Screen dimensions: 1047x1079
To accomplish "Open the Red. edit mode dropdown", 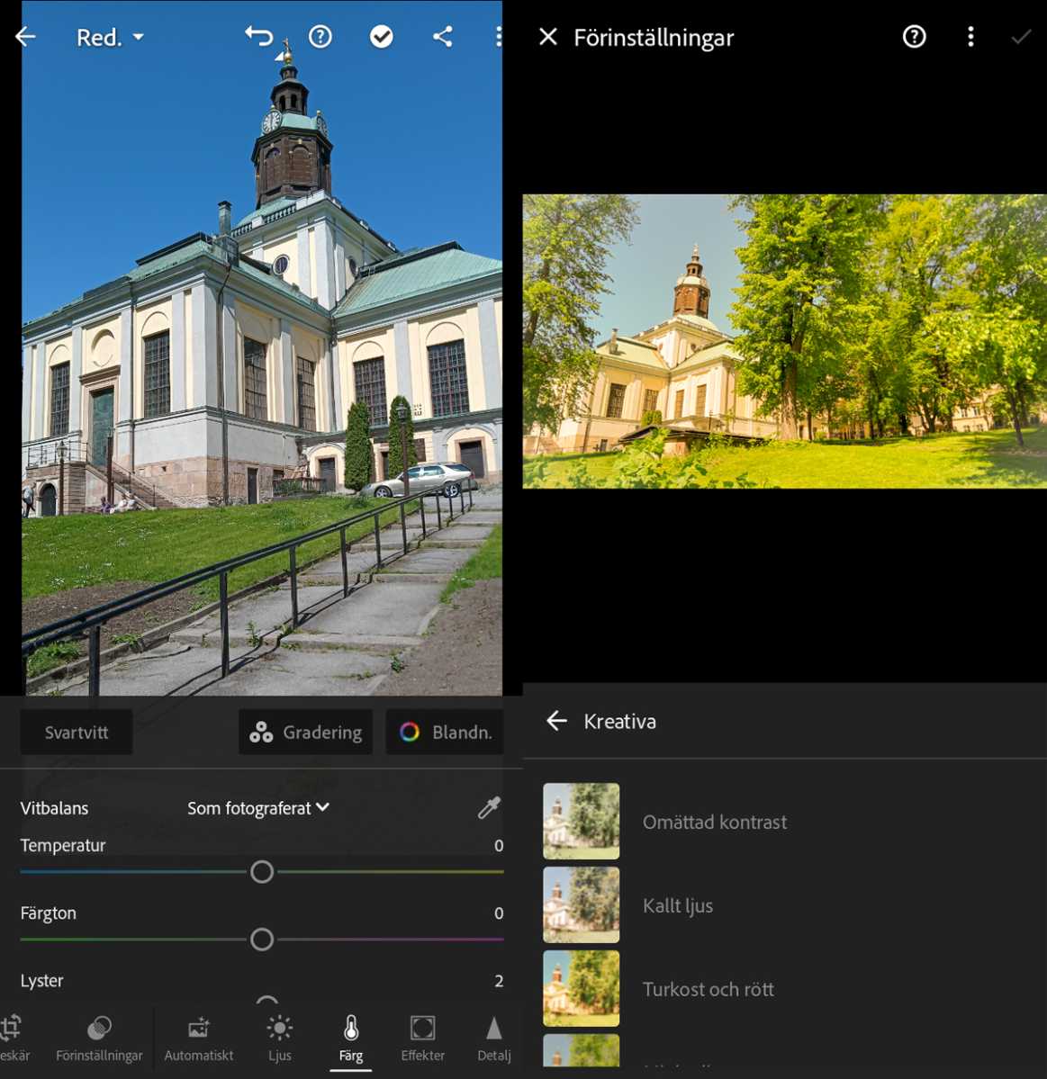I will coord(110,37).
